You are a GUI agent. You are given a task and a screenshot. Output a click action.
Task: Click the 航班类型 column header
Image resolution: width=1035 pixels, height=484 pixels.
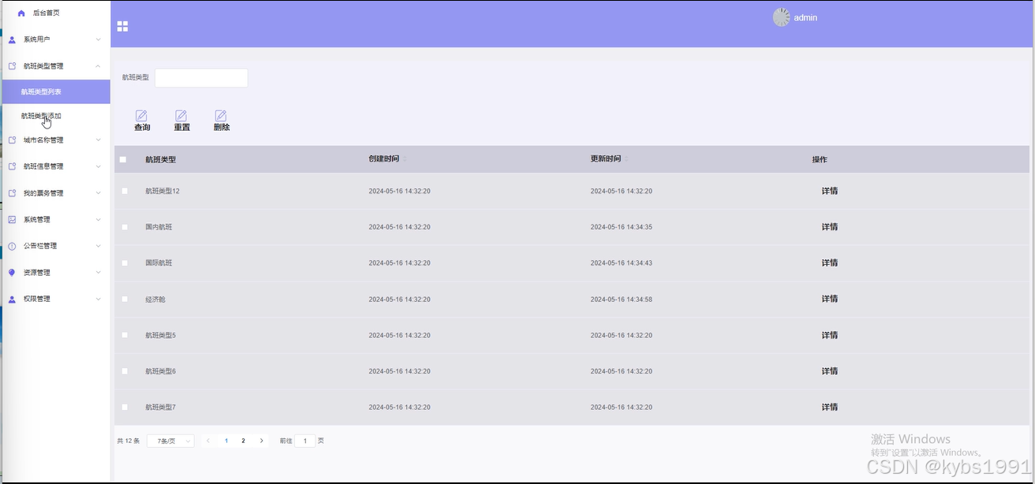160,159
